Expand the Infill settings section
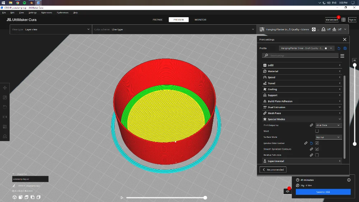This screenshot has height=202, width=359. pos(302,65)
